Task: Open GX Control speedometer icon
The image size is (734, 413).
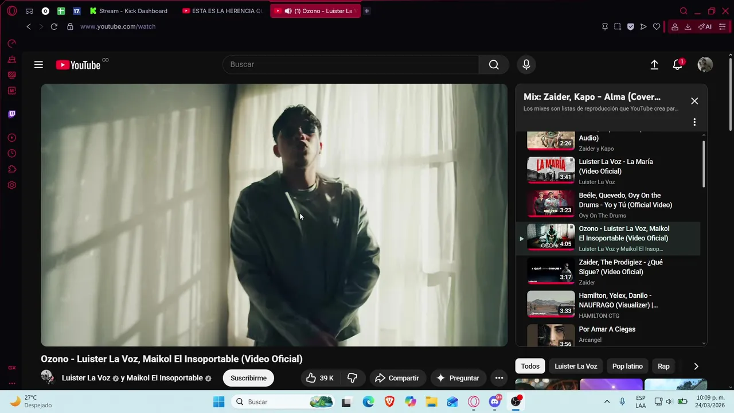Action: pos(11,43)
